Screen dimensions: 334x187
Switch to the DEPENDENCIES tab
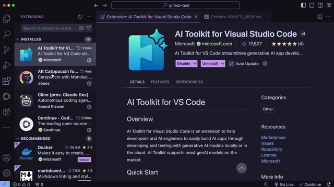click(x=189, y=82)
